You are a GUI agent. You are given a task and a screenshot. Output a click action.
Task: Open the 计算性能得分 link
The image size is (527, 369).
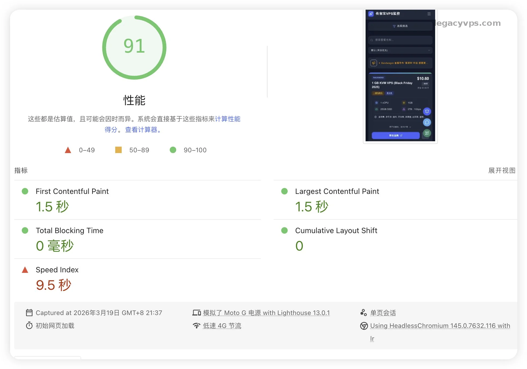click(x=227, y=119)
